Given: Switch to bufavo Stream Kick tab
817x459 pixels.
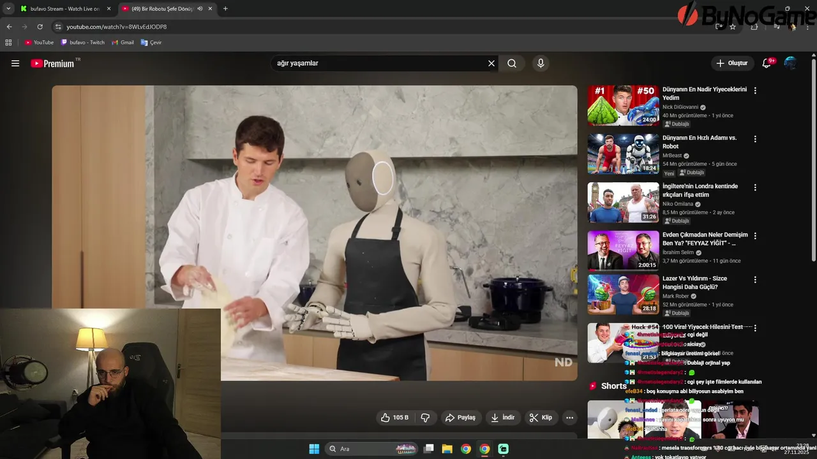Looking at the screenshot, I should click(x=65, y=9).
